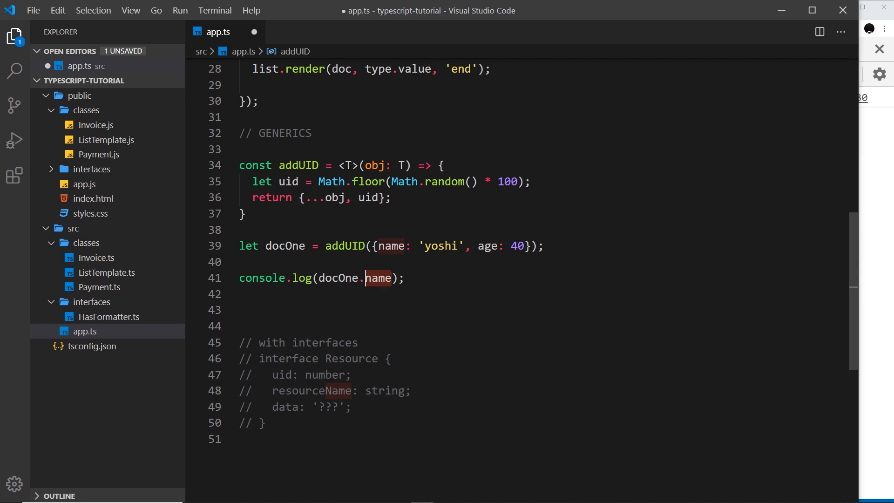Click the unsaved dot on the app.ts tab
The width and height of the screenshot is (894, 503).
point(254,32)
